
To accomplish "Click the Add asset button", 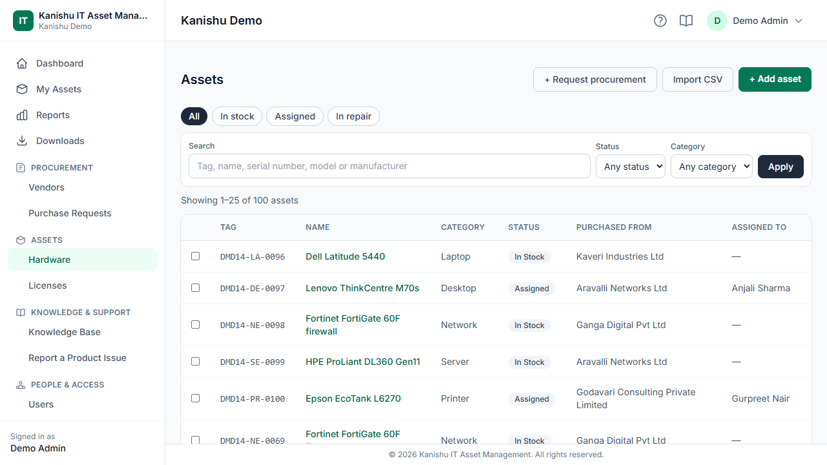I will point(775,79).
